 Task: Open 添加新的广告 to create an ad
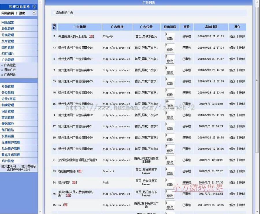[65, 12]
